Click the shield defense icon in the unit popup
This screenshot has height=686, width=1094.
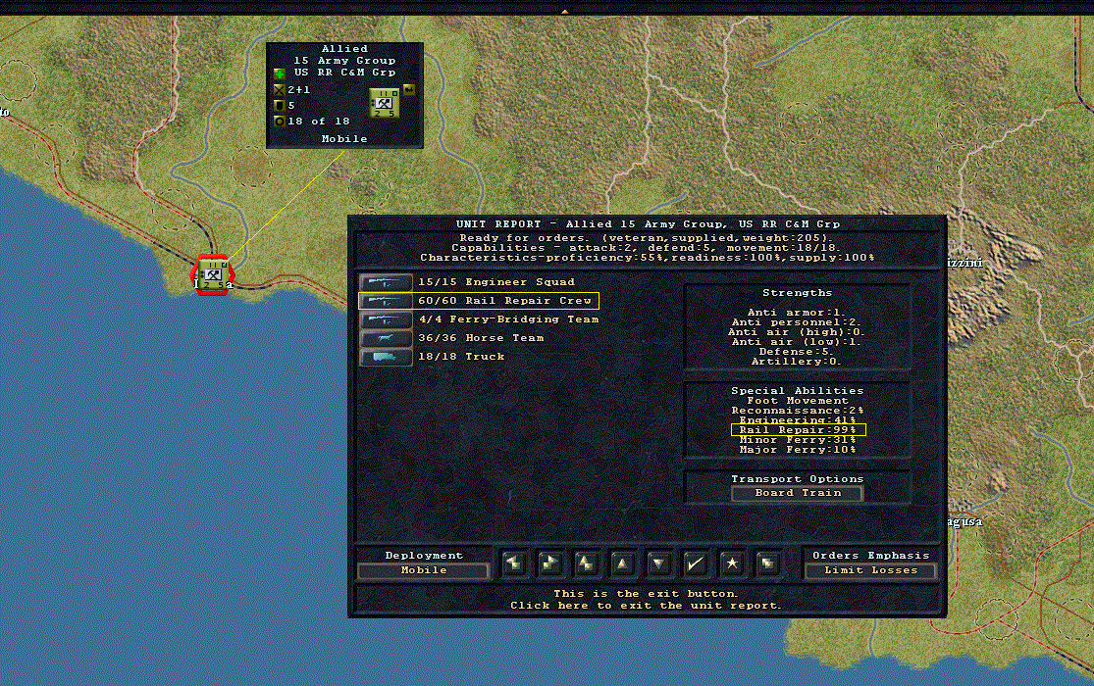(279, 105)
